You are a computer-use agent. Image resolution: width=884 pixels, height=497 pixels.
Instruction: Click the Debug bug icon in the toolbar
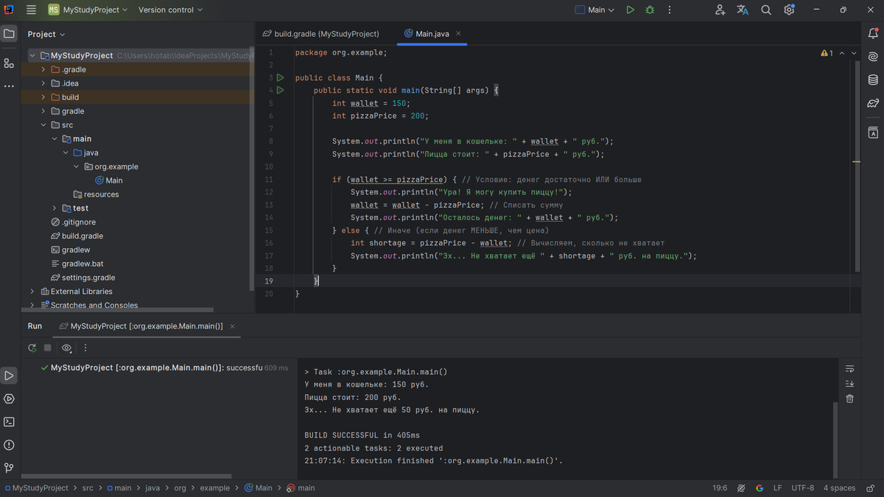point(650,10)
